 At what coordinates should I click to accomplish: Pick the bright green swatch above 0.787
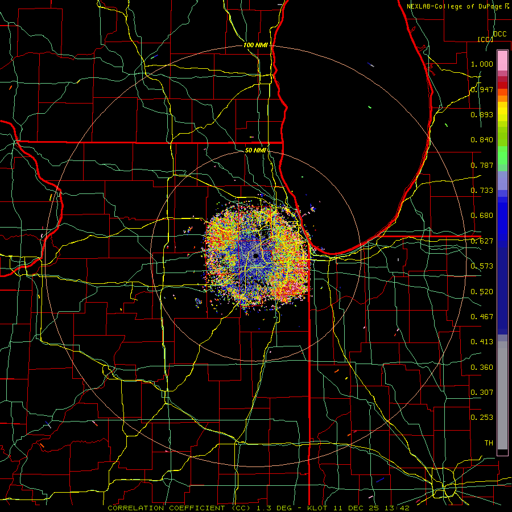502,155
